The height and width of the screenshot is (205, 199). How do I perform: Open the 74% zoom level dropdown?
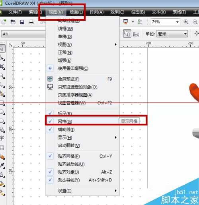point(177,22)
